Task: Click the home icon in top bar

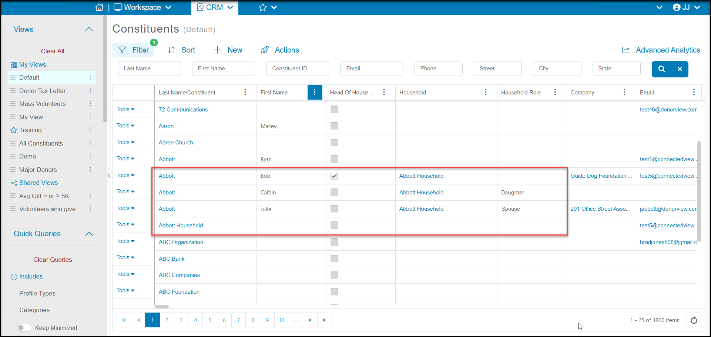Action: tap(99, 7)
